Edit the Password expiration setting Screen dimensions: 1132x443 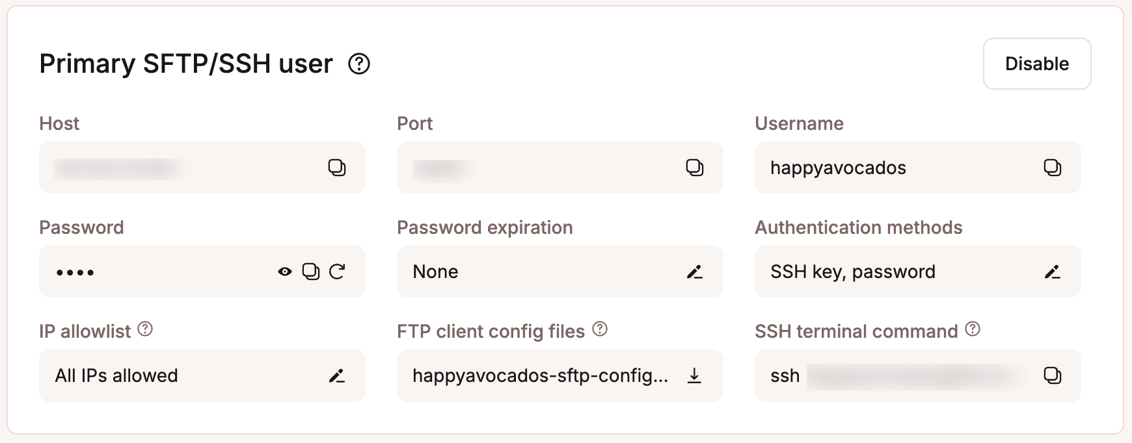(695, 272)
